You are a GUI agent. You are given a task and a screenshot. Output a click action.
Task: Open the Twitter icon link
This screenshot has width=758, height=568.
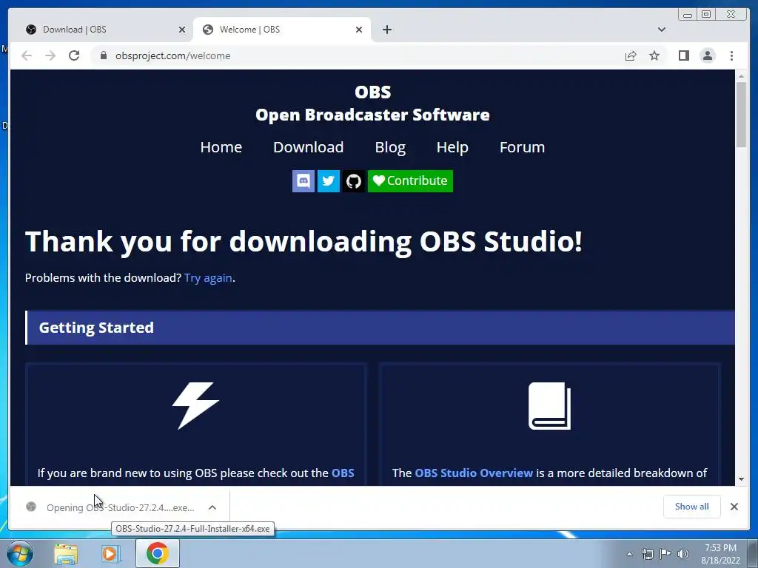(x=328, y=181)
